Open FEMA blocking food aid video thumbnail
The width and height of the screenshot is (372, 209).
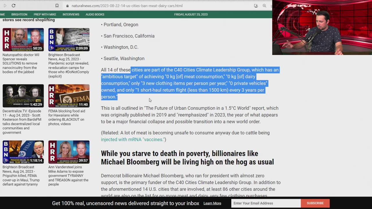tap(69, 96)
